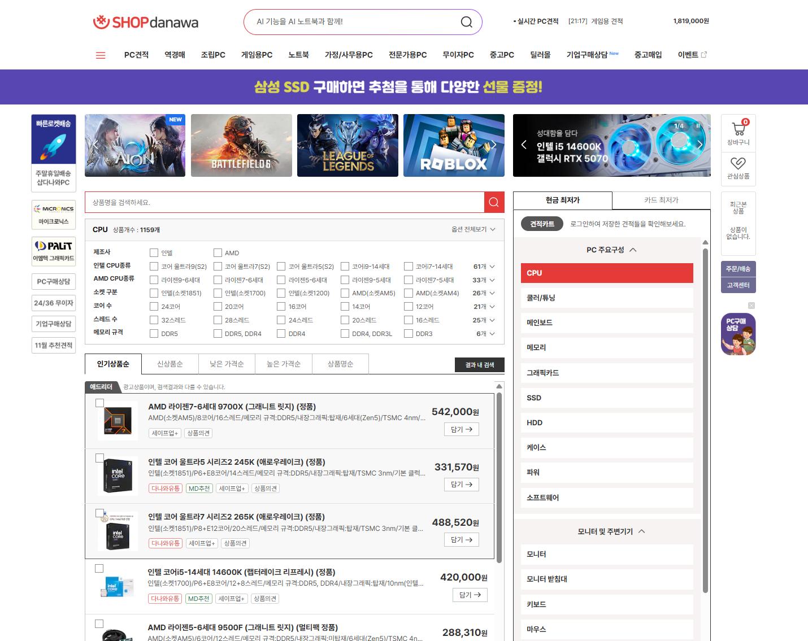Click the product name search field
This screenshot has width=808, height=641.
284,202
